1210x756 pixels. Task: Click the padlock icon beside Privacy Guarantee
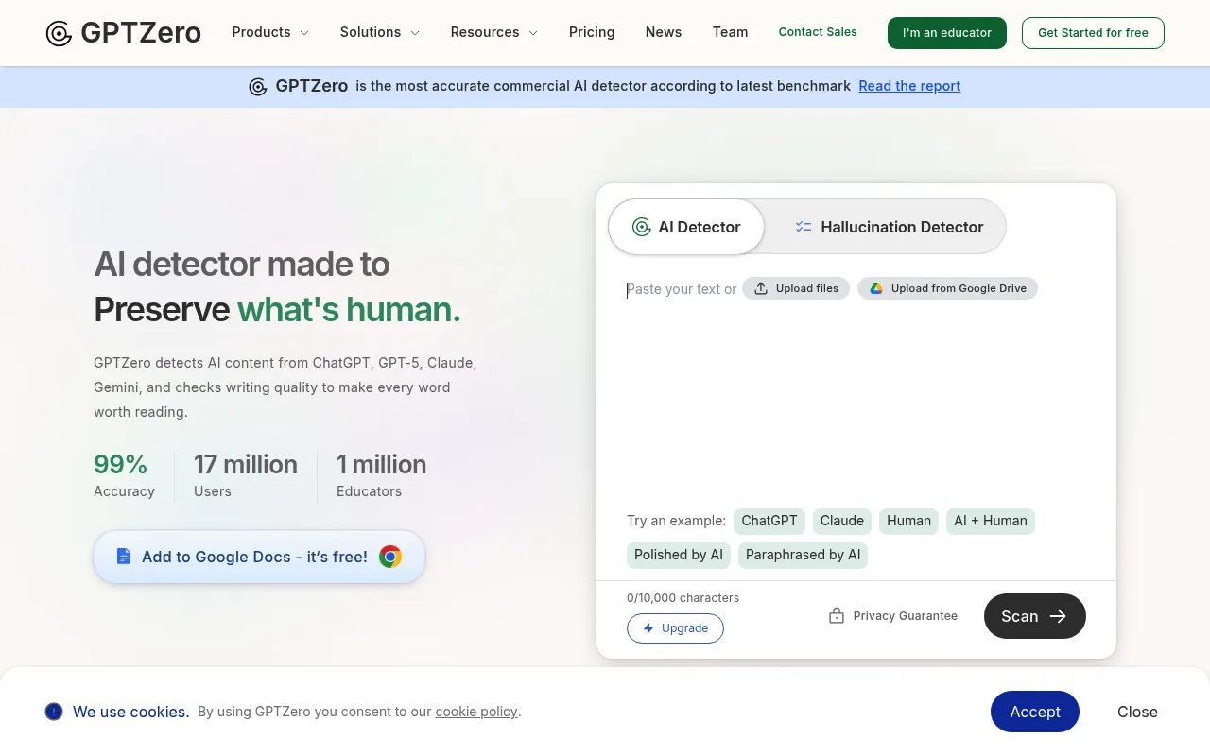[x=837, y=616]
